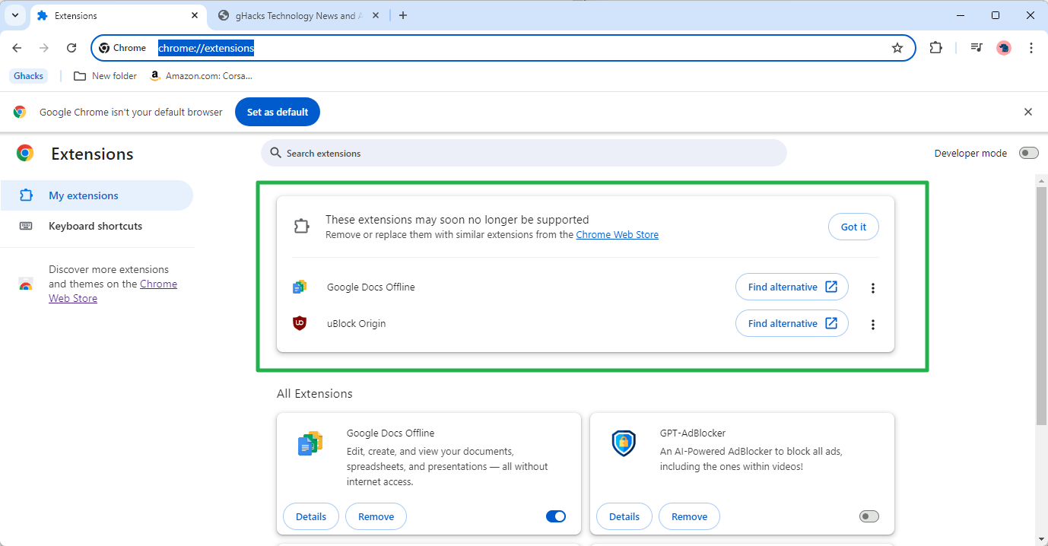Open the media controls toolbar icon

(977, 48)
